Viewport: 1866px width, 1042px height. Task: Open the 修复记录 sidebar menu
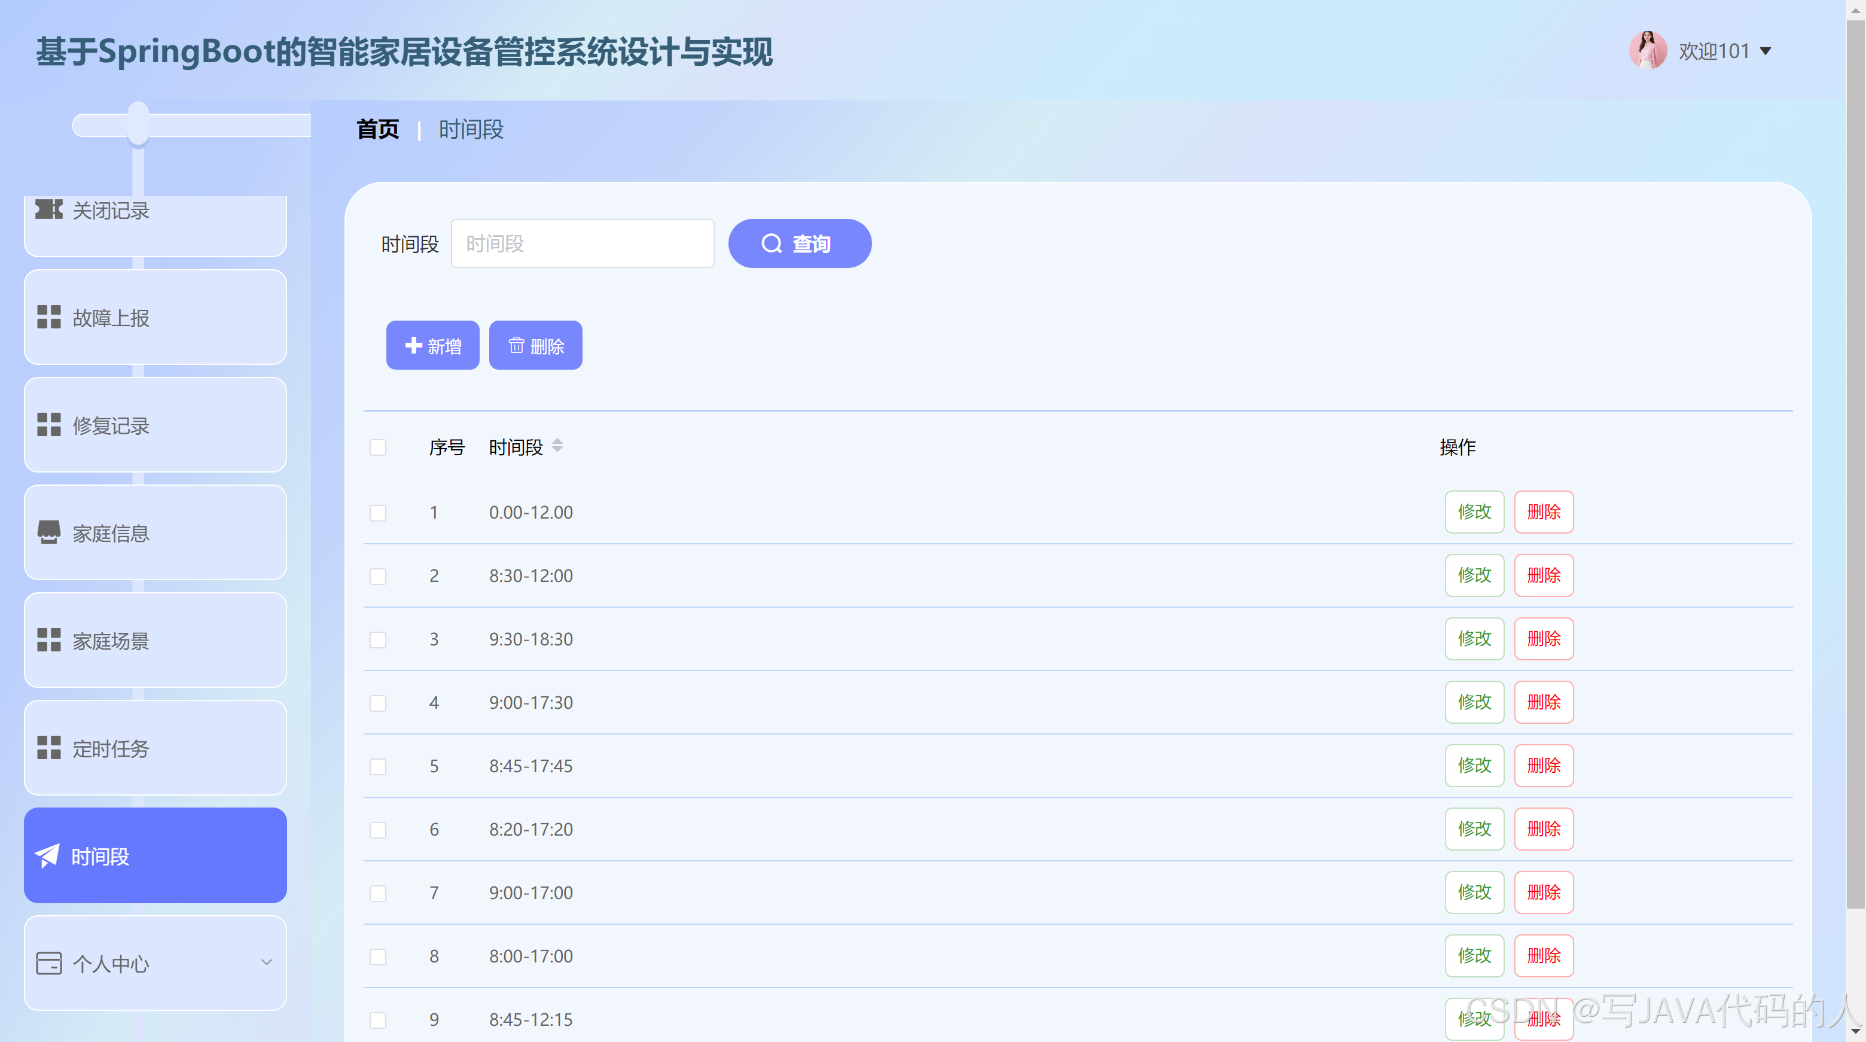tap(155, 425)
